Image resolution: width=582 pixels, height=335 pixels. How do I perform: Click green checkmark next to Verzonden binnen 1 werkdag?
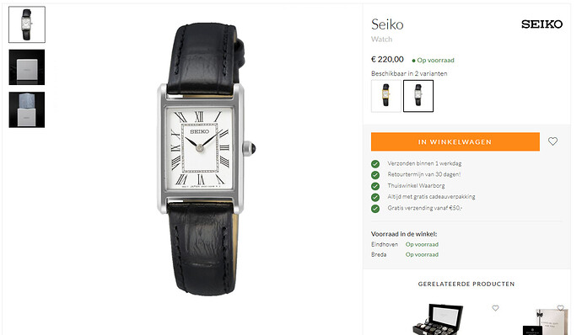(x=375, y=164)
